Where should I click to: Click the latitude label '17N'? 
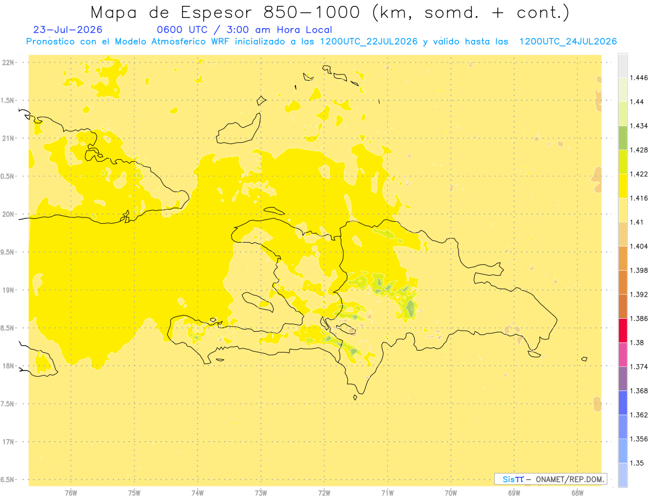pyautogui.click(x=9, y=442)
